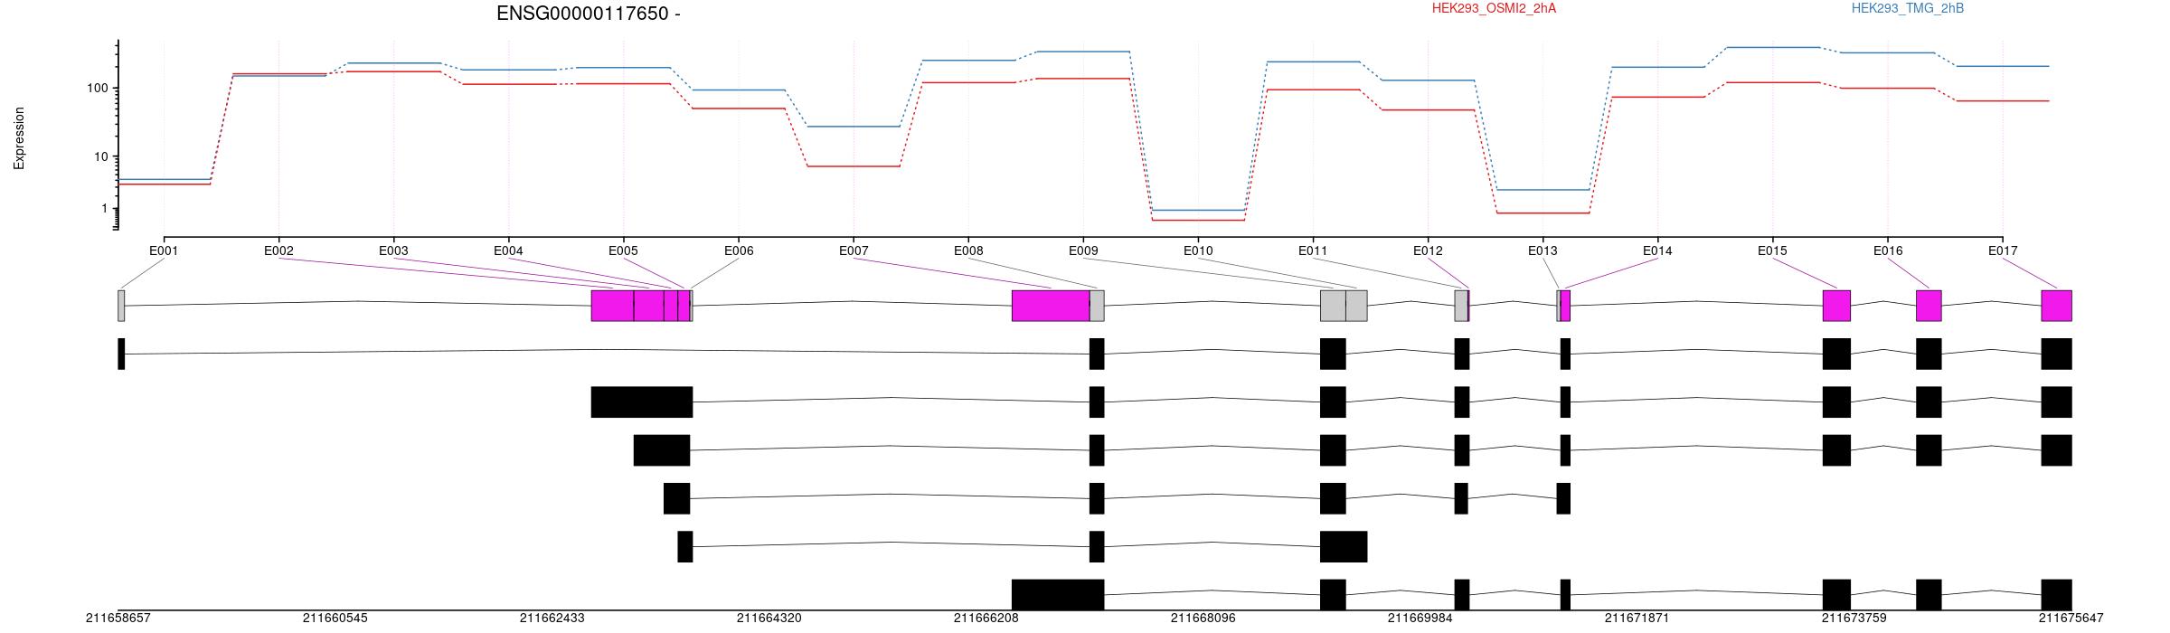Click the grey first exon box of gene model
This screenshot has width=2170, height=633.
[121, 306]
